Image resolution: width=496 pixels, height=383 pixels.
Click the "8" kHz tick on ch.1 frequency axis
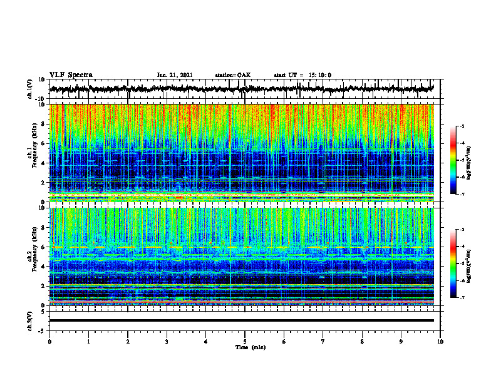(44, 124)
